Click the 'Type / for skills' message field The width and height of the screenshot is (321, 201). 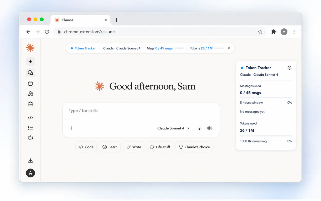[141, 111]
